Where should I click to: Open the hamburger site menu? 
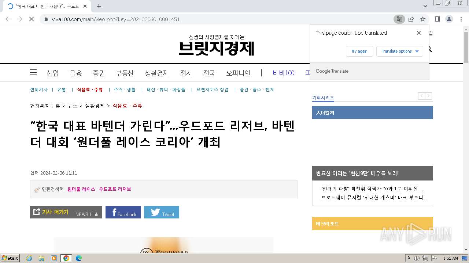coord(33,72)
